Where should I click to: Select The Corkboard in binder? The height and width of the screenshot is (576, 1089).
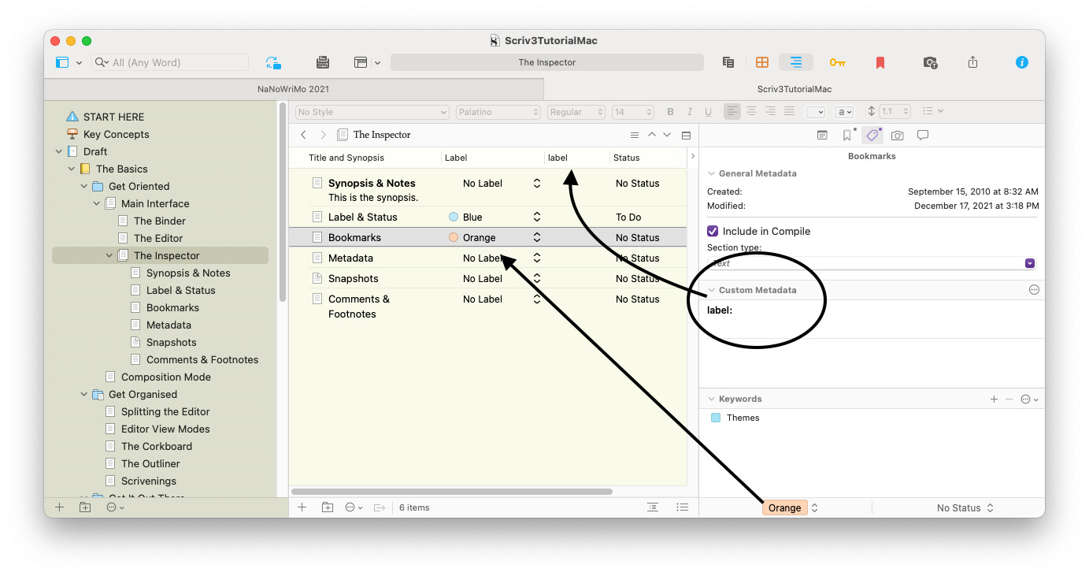pos(157,446)
